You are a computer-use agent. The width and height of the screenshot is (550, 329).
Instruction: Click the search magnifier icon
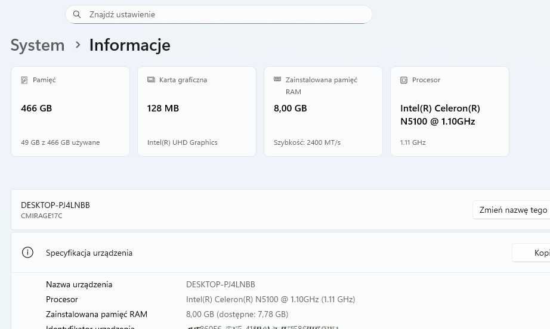point(77,14)
